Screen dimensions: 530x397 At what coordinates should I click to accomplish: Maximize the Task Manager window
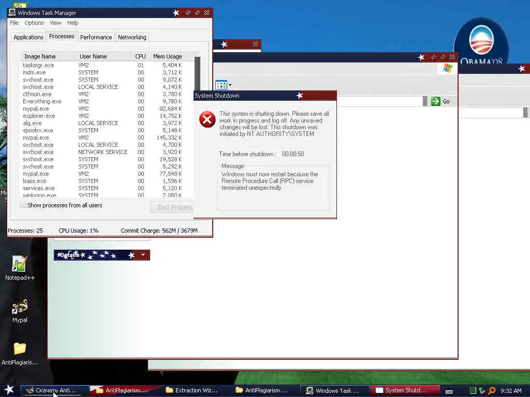point(197,13)
